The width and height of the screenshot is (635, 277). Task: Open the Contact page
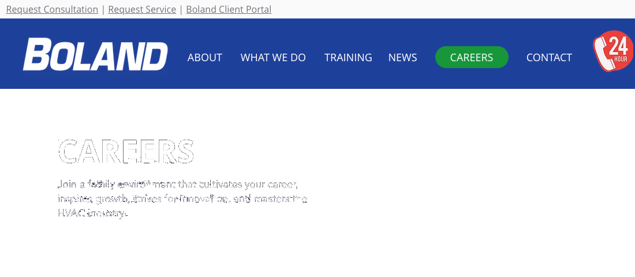549,58
